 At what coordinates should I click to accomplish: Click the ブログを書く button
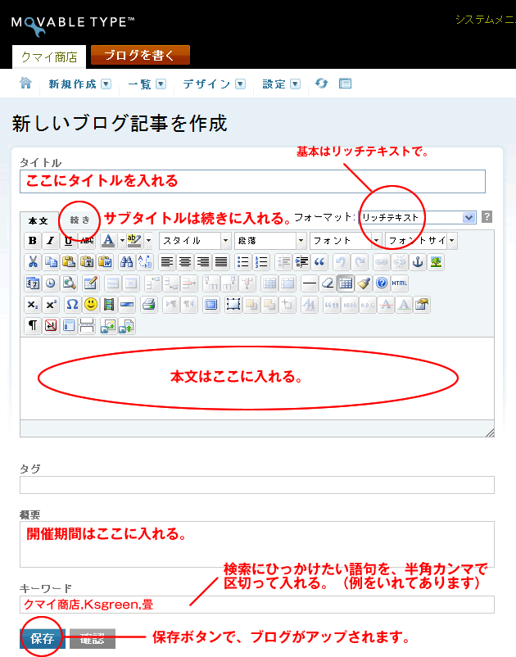pyautogui.click(x=140, y=56)
